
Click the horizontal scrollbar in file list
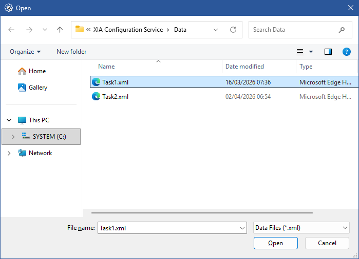[201, 212]
